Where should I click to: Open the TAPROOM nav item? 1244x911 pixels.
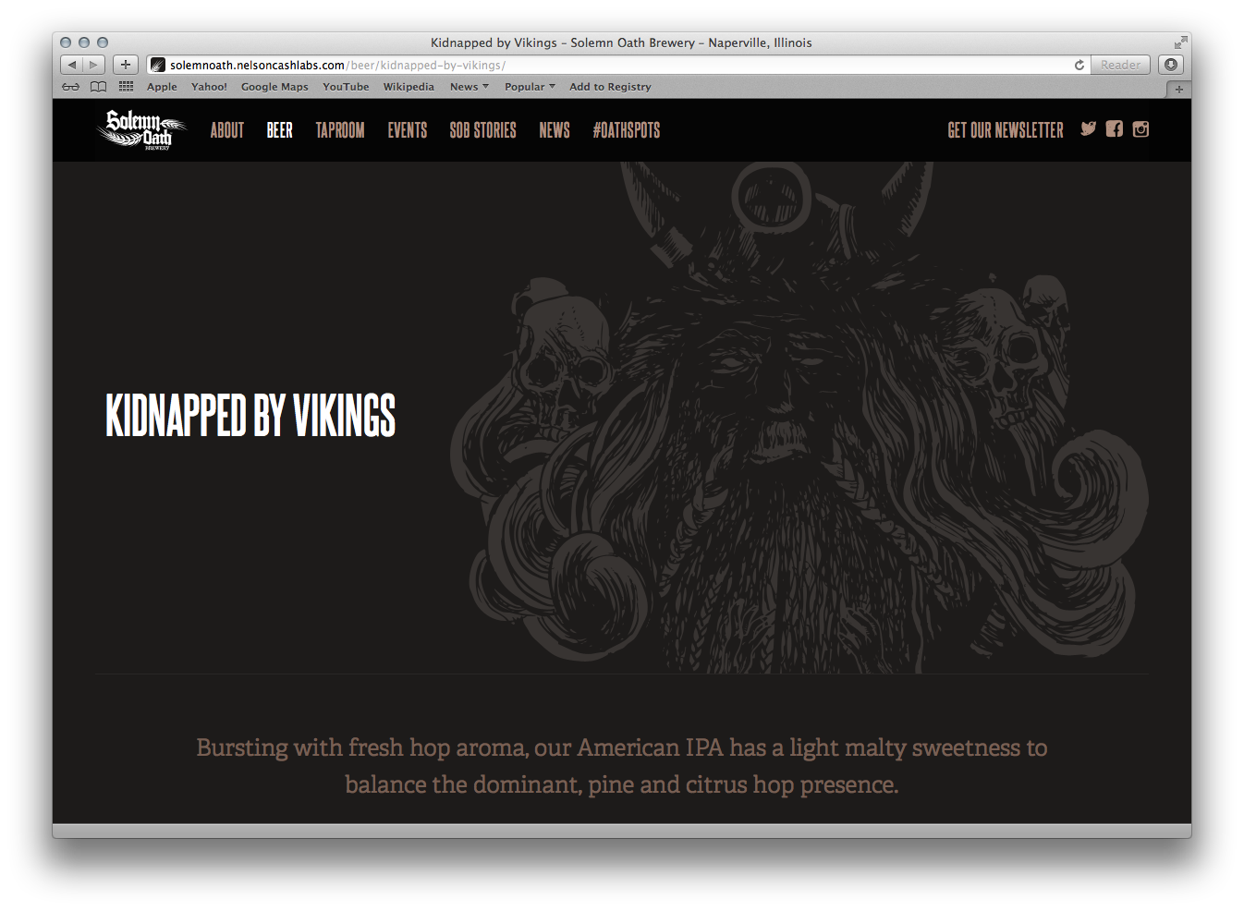(x=340, y=130)
